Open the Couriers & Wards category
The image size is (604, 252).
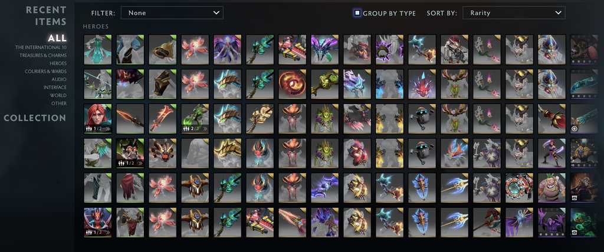click(45, 72)
